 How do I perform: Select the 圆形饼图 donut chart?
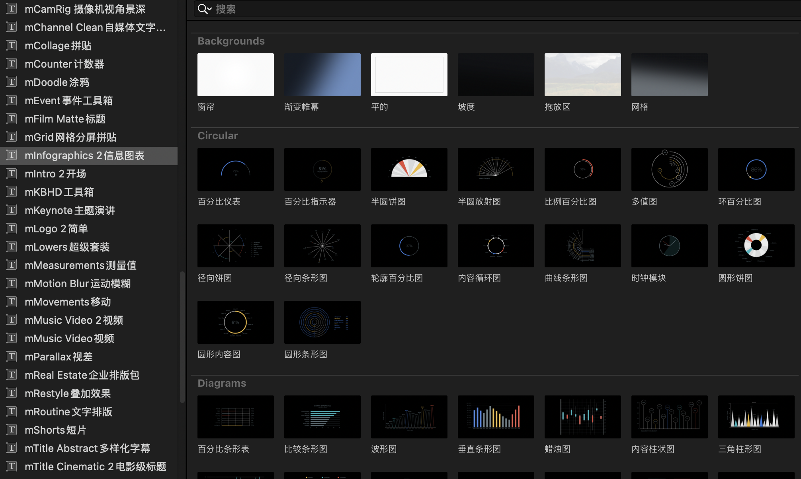point(756,246)
